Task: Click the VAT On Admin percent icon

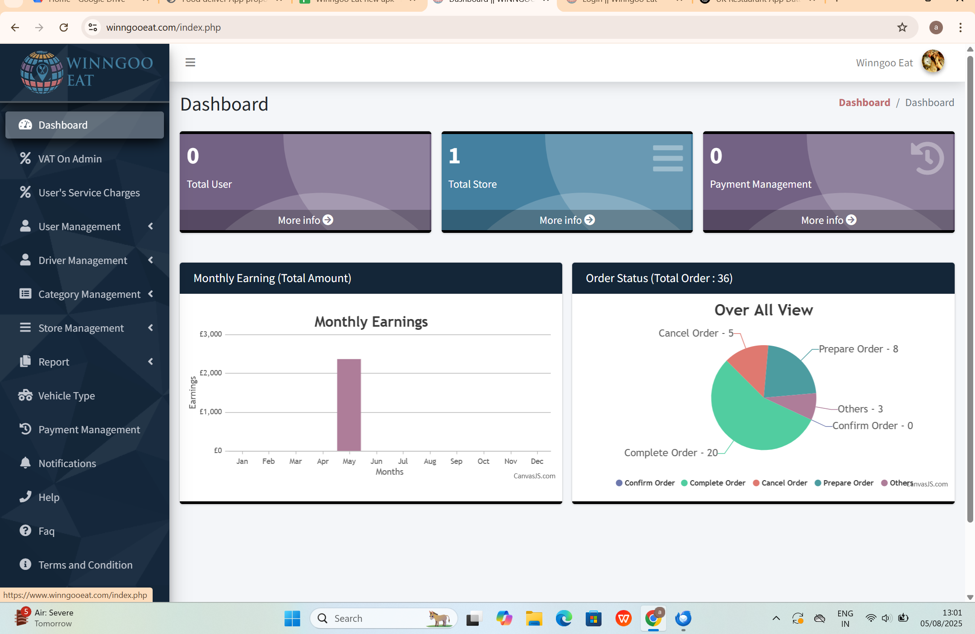Action: [x=25, y=158]
